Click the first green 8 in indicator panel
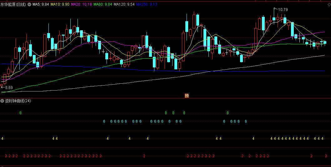The width and height of the screenshot is (331, 167). (x=166, y=113)
